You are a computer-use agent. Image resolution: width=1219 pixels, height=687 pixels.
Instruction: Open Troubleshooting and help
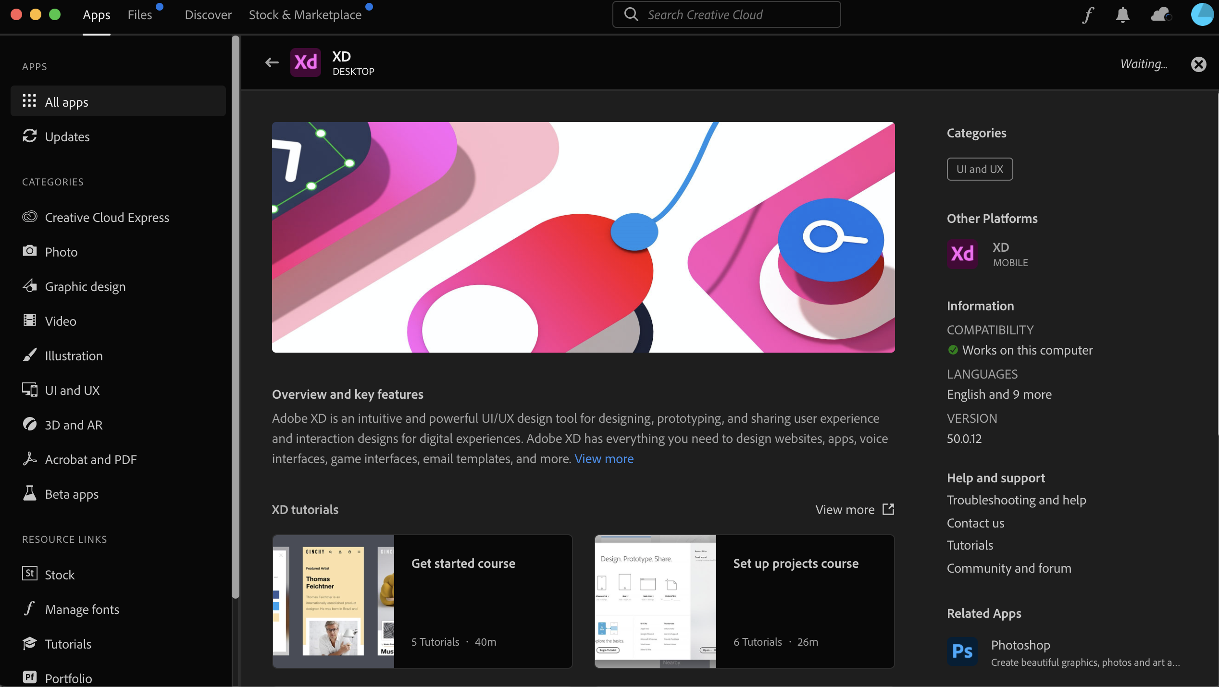point(1016,500)
